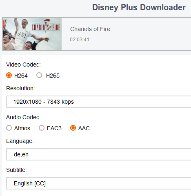Click the Chariots of Fire poster thumbnail
Screen dimensions: 191x196
[32, 34]
